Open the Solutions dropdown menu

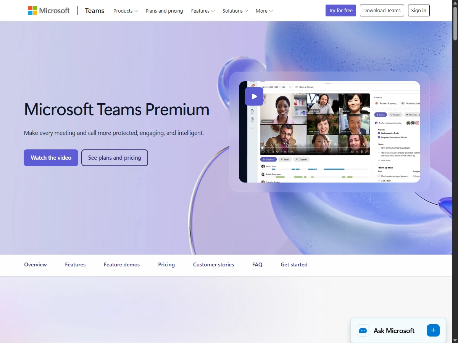point(235,11)
